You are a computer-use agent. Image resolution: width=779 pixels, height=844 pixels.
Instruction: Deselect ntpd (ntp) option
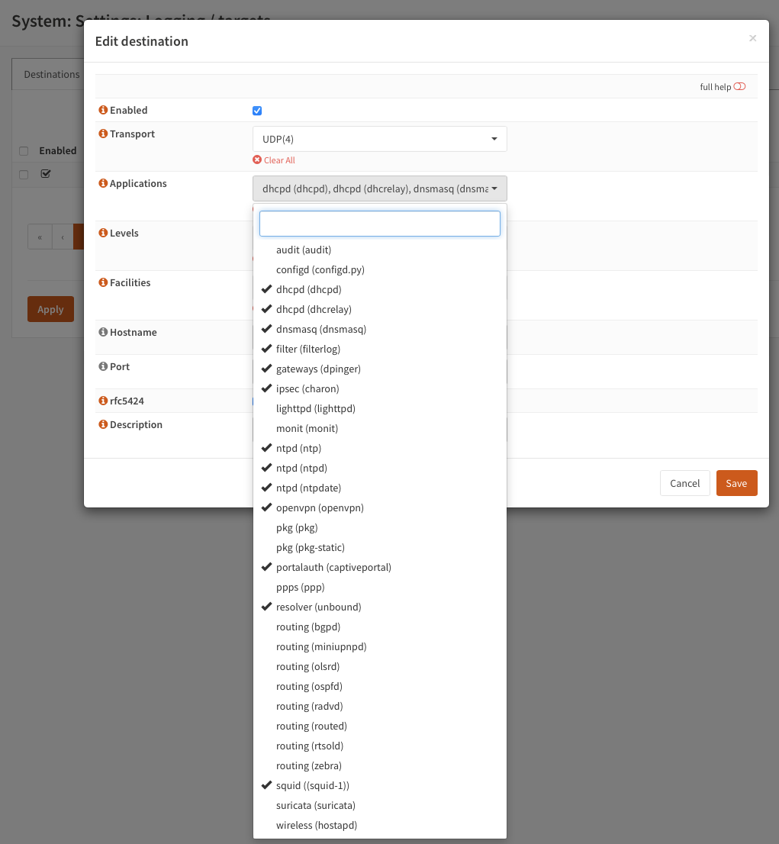pos(379,449)
